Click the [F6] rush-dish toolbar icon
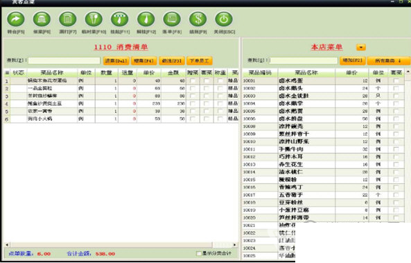This screenshot has height=263, width=411. [42, 19]
